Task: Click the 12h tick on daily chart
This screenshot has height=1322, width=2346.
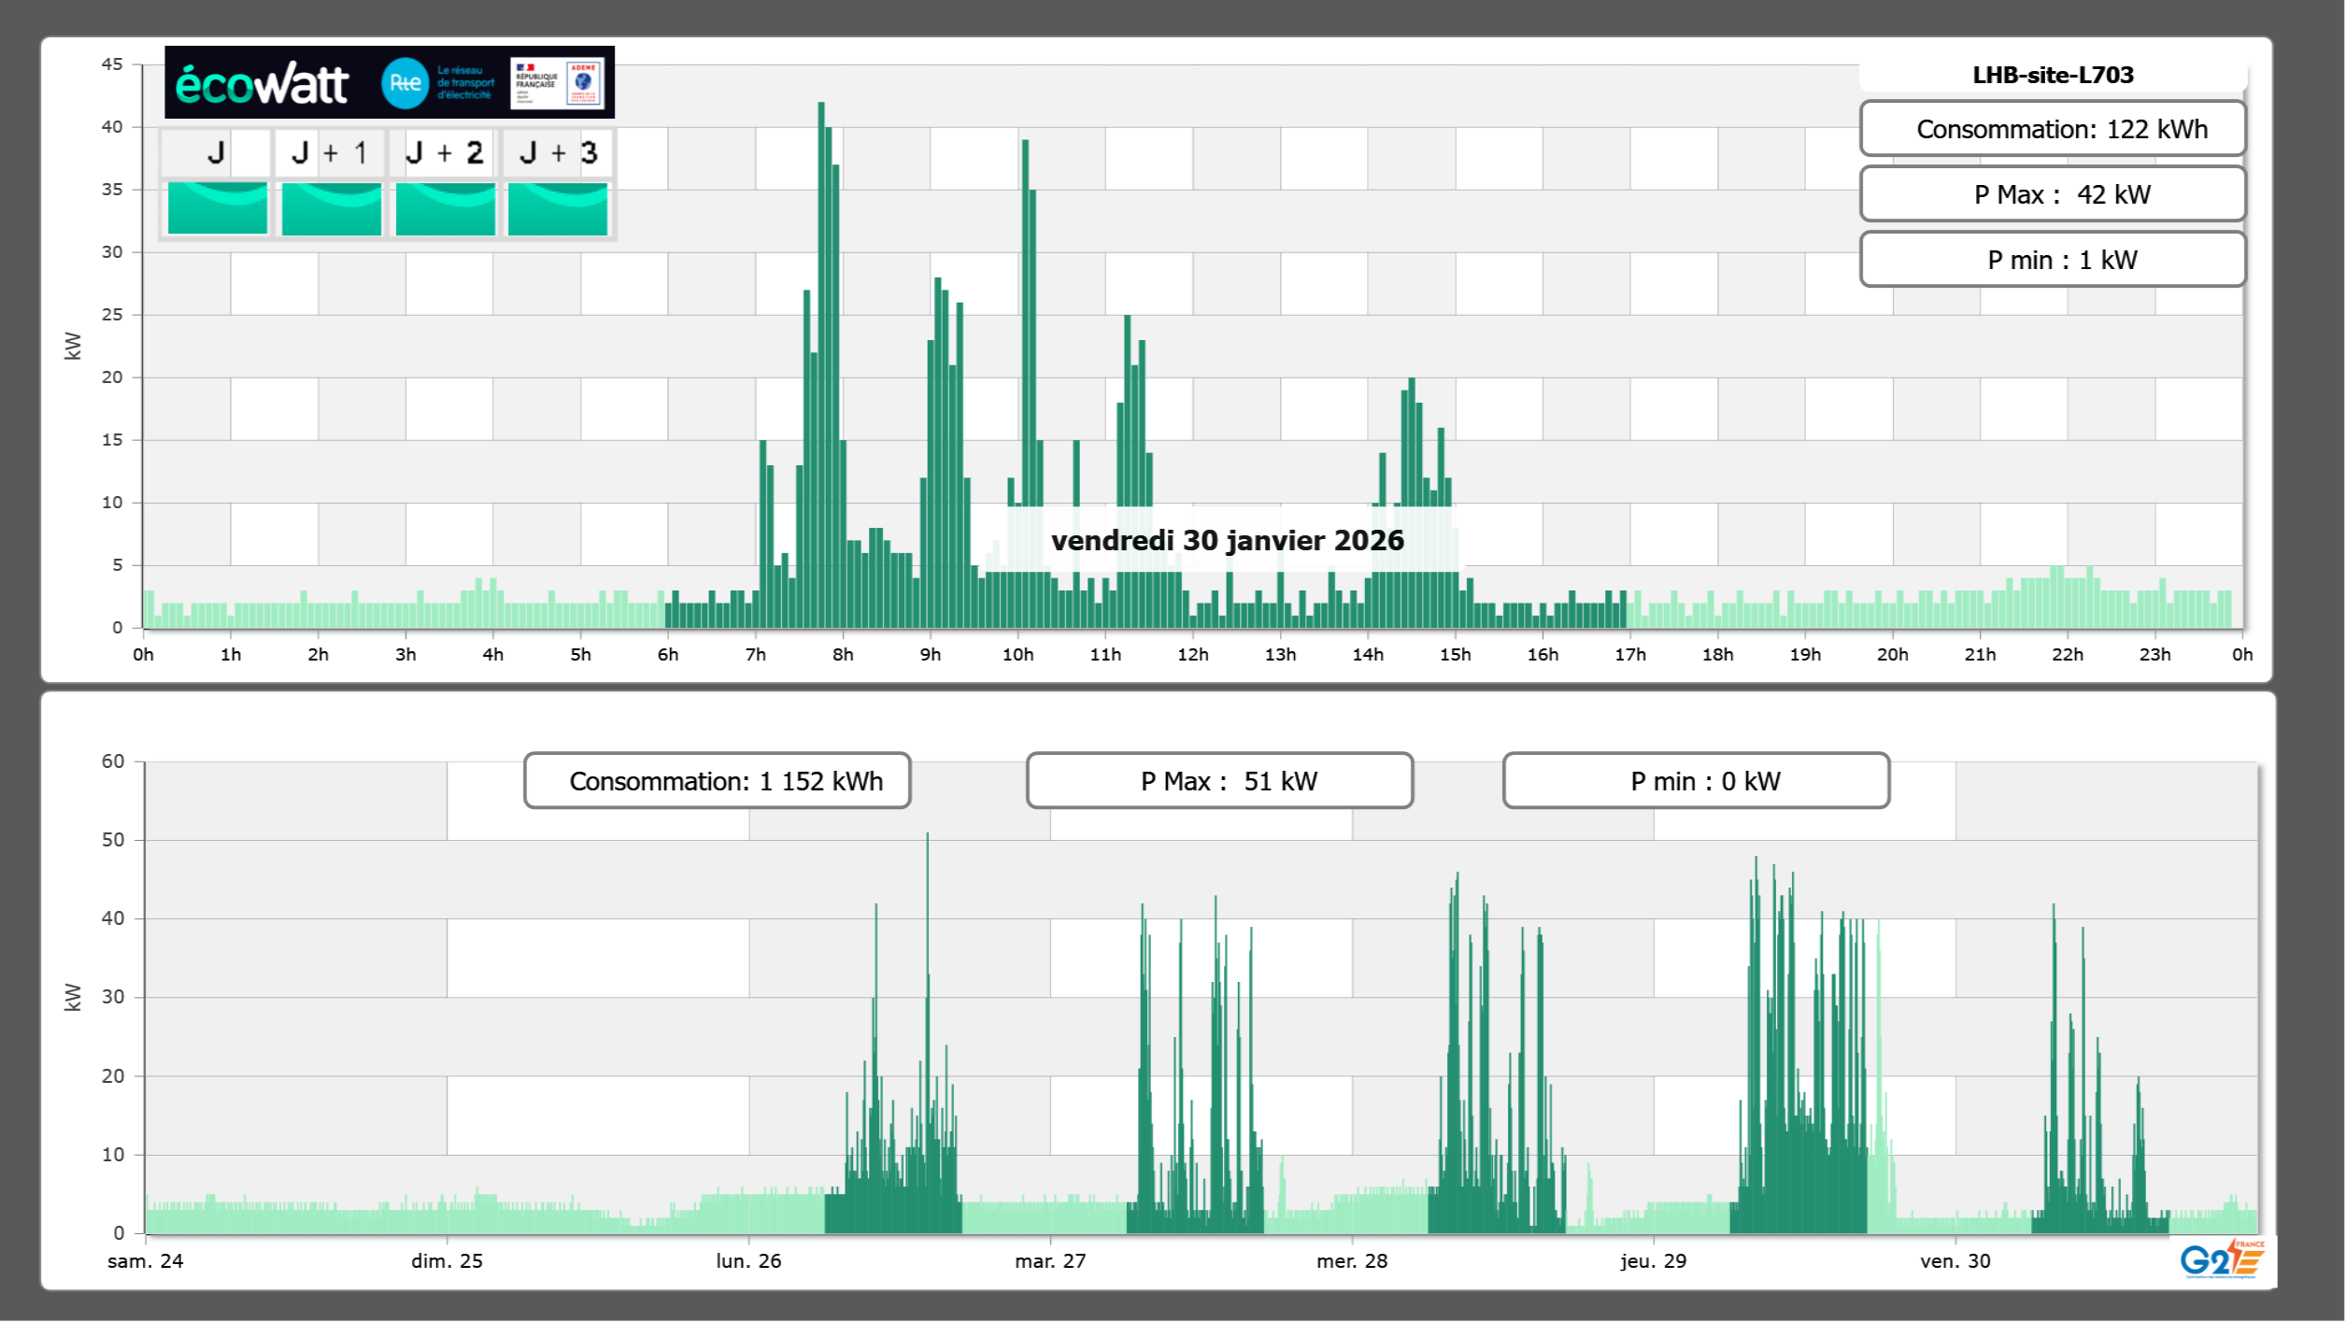Action: (x=1192, y=655)
